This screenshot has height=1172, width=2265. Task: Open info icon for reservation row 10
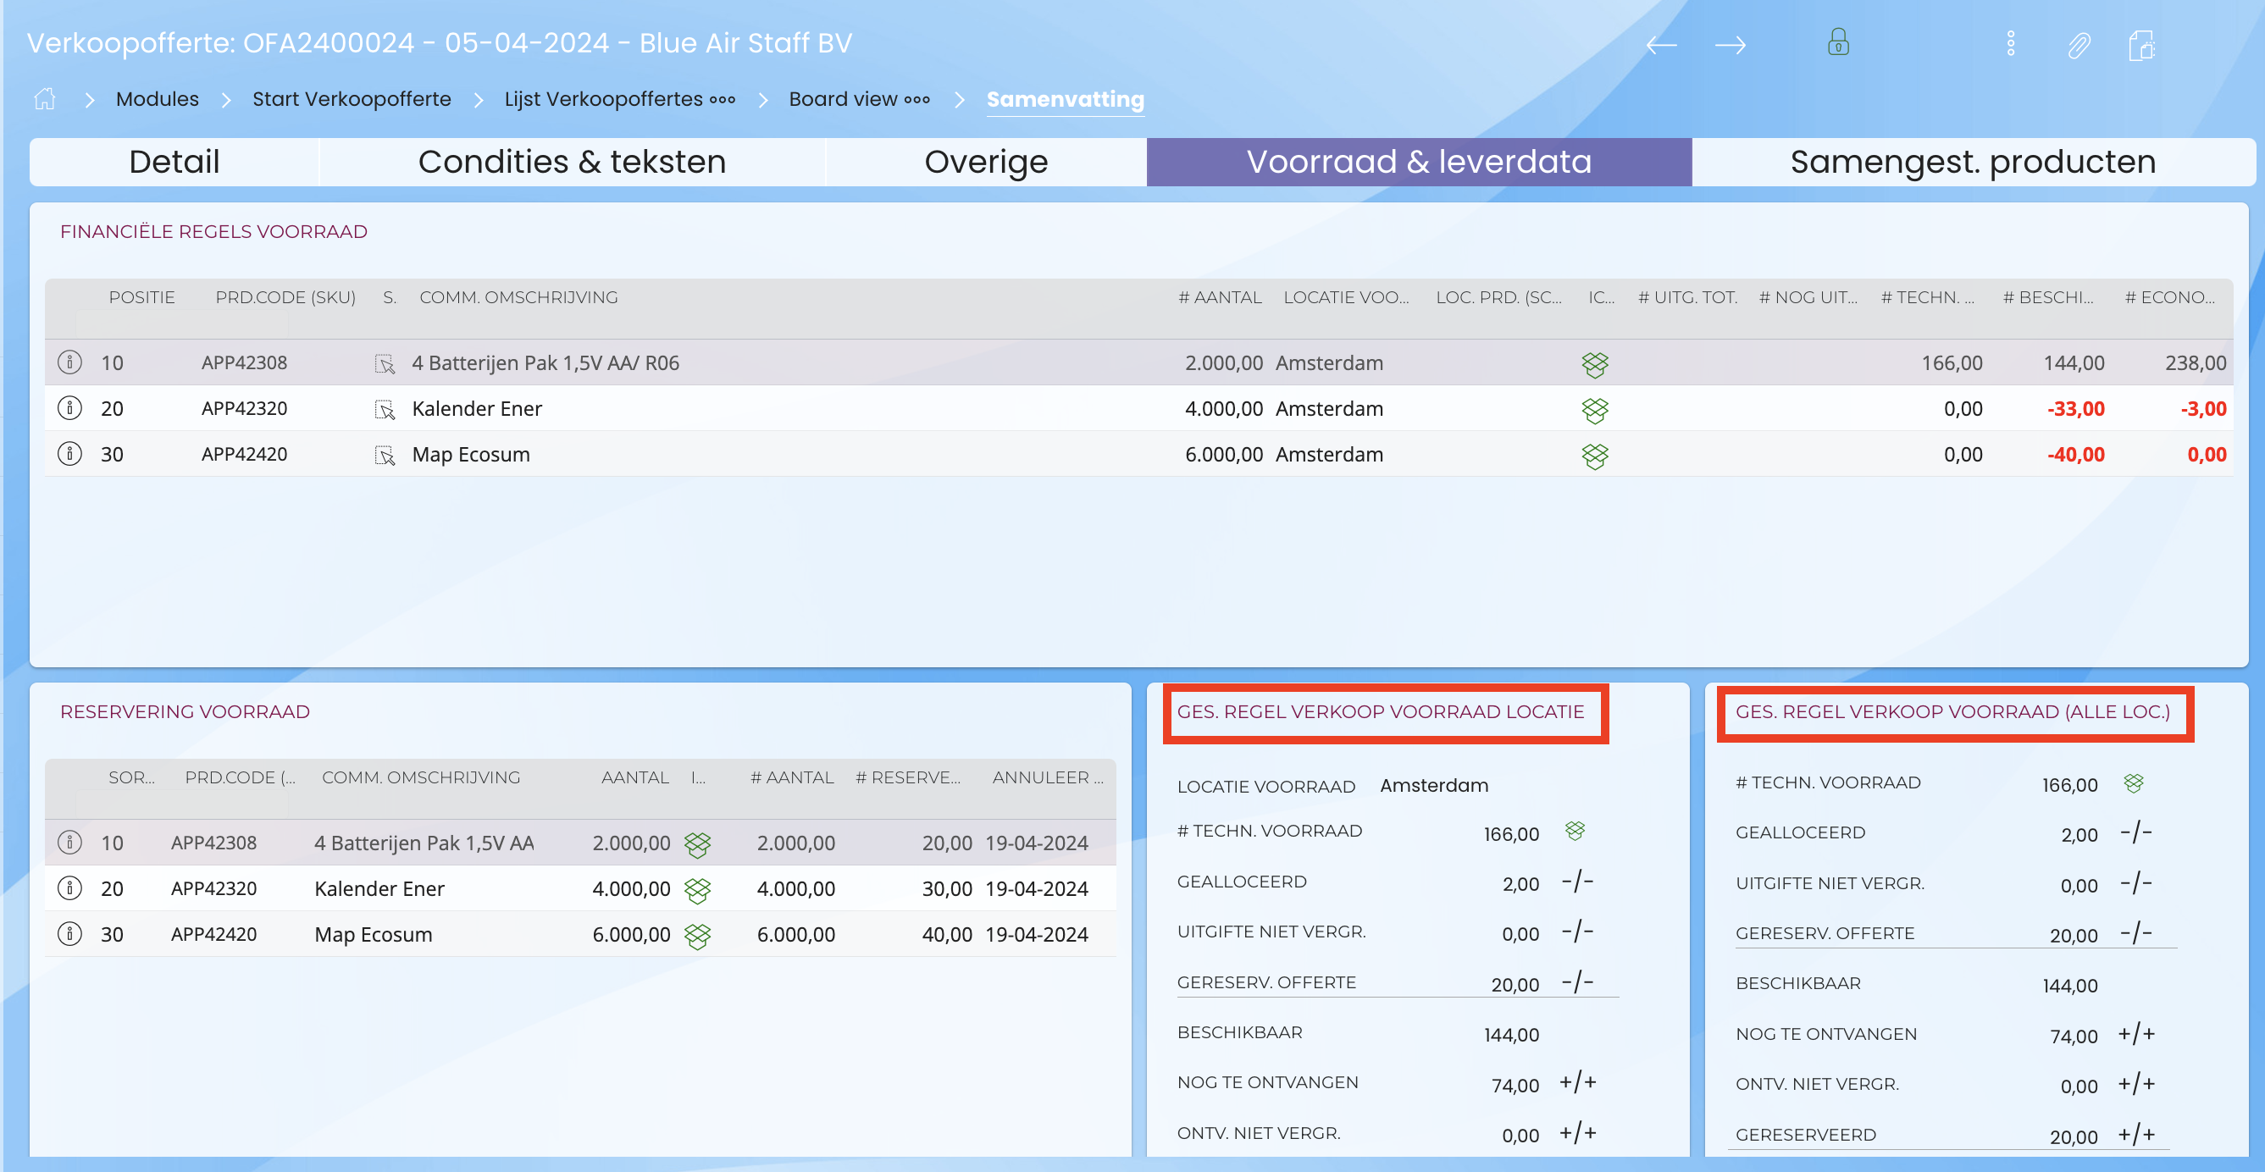coord(69,843)
